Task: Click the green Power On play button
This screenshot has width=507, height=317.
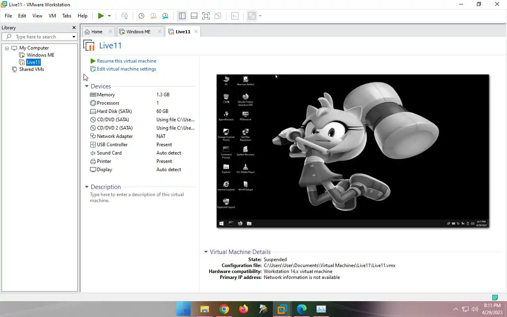Action: pyautogui.click(x=101, y=16)
